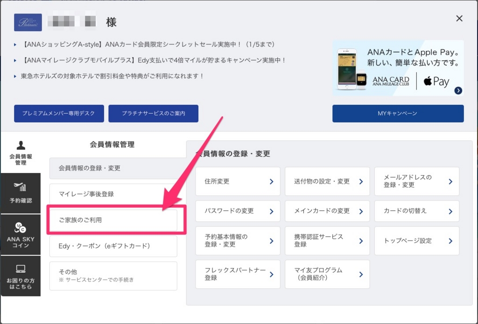Screen dimensions: 478x324
Task: Open パスワードの変更 tile
Action: [x=238, y=211]
